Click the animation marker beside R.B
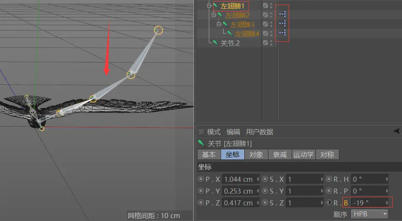The width and height of the screenshot is (402, 221). 329,203
